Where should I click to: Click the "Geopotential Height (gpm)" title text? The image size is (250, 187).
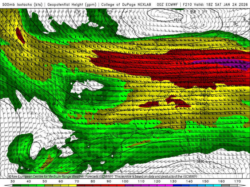click(x=72, y=4)
